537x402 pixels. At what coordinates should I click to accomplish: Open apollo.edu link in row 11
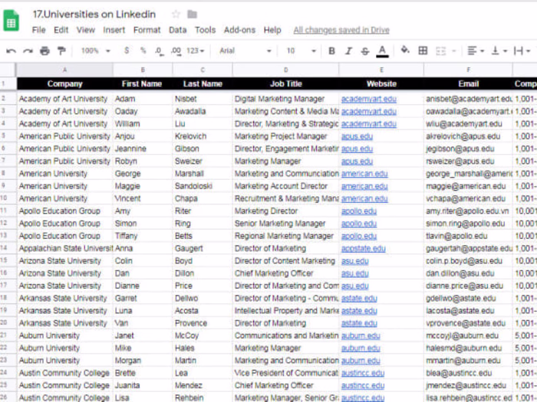(359, 211)
